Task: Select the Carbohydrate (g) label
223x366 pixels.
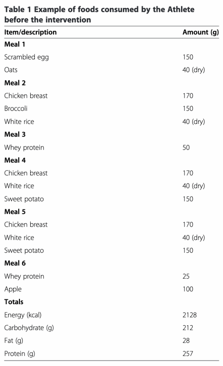Action: pyautogui.click(x=29, y=328)
